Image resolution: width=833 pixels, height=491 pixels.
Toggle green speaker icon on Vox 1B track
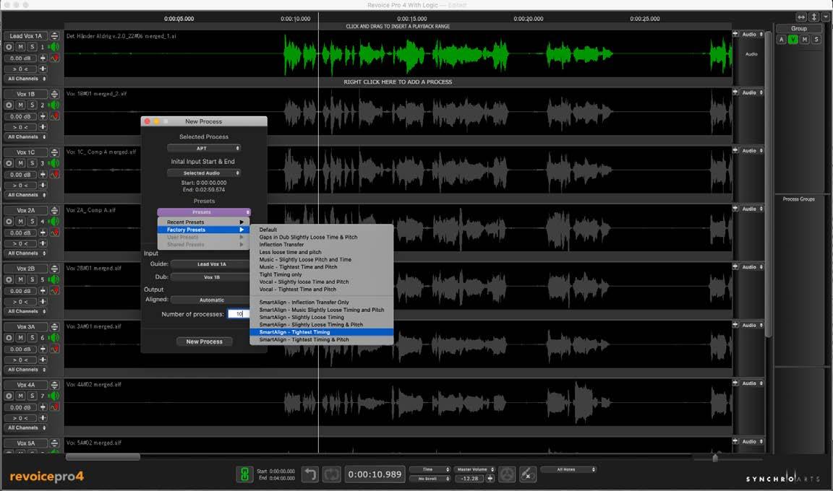point(54,105)
